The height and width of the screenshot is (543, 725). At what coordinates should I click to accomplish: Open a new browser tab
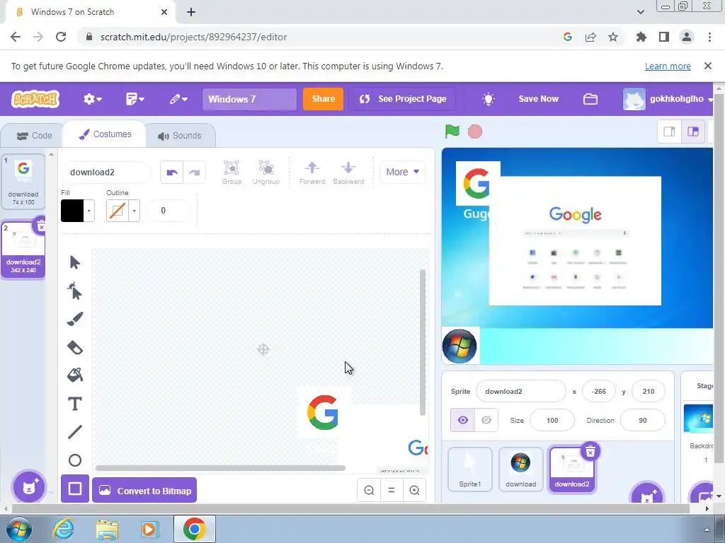(191, 12)
